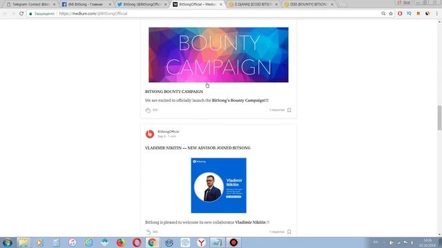Bookmark this page with the star icon
442x248 pixels.
(391, 14)
